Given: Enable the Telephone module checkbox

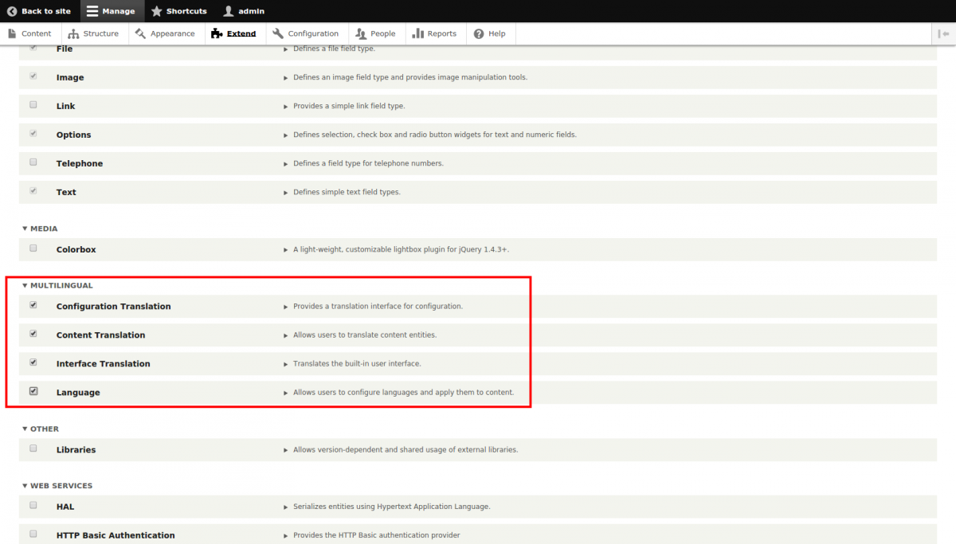Looking at the screenshot, I should (33, 162).
